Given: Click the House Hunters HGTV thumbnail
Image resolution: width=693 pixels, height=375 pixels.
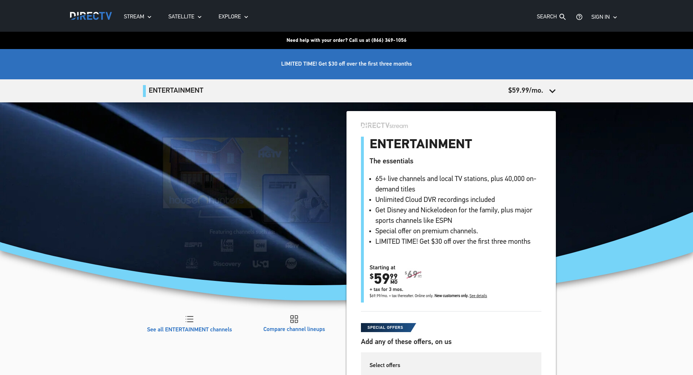Looking at the screenshot, I should point(225,173).
